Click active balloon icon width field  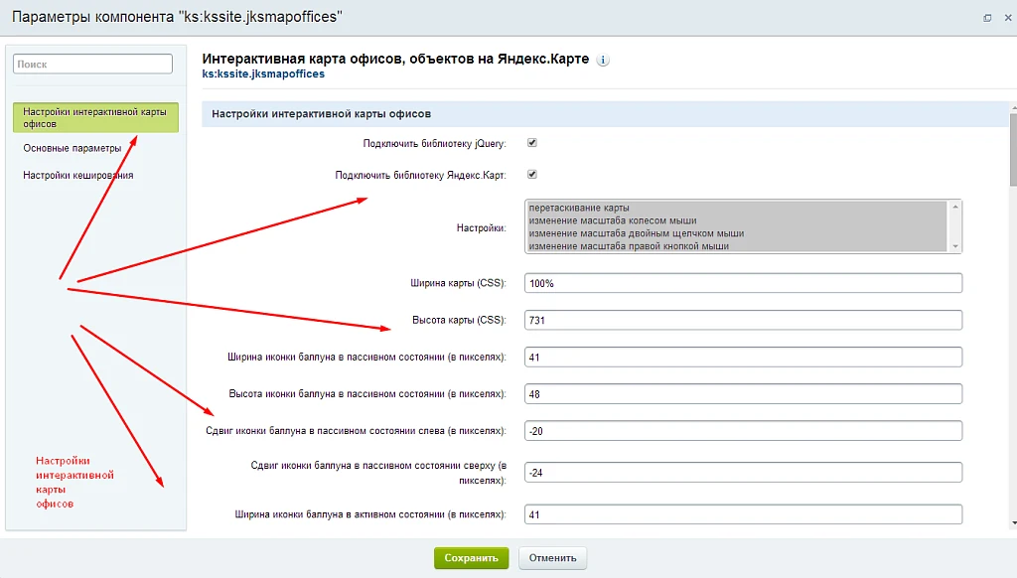coord(743,514)
